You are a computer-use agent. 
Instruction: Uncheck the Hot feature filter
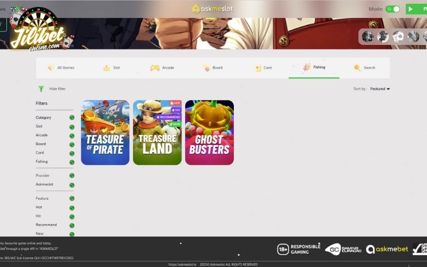tap(72, 207)
